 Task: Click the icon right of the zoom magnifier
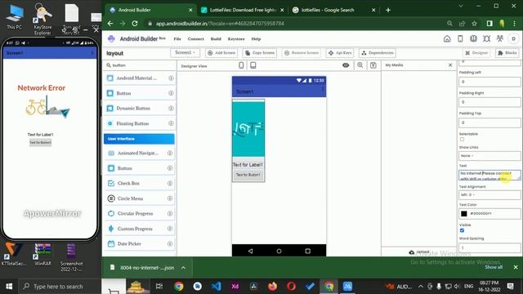pyautogui.click(x=373, y=65)
